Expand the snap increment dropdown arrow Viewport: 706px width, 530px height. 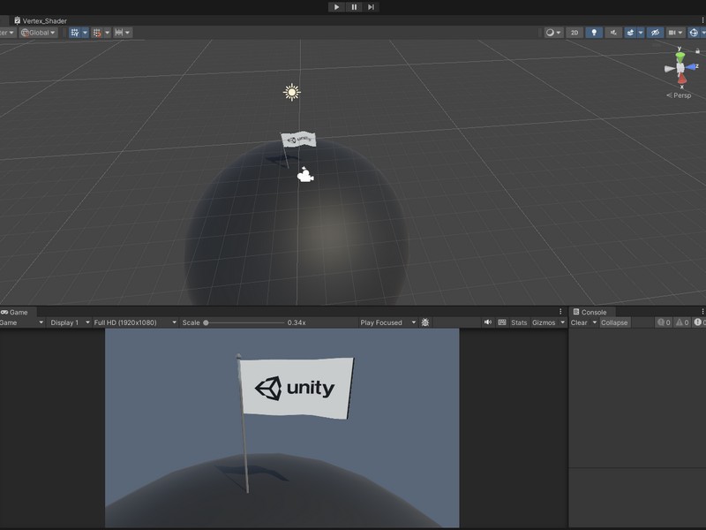pos(128,33)
